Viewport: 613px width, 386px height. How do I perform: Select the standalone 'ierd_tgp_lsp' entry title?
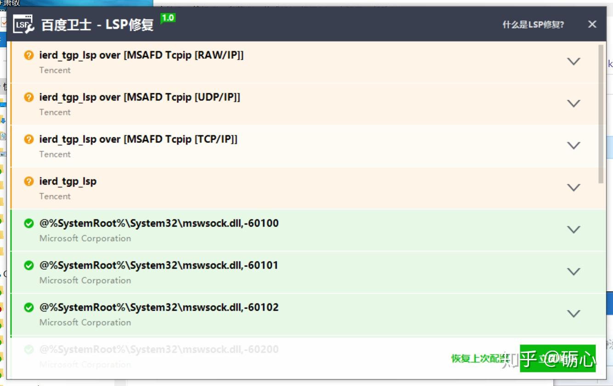pyautogui.click(x=68, y=182)
